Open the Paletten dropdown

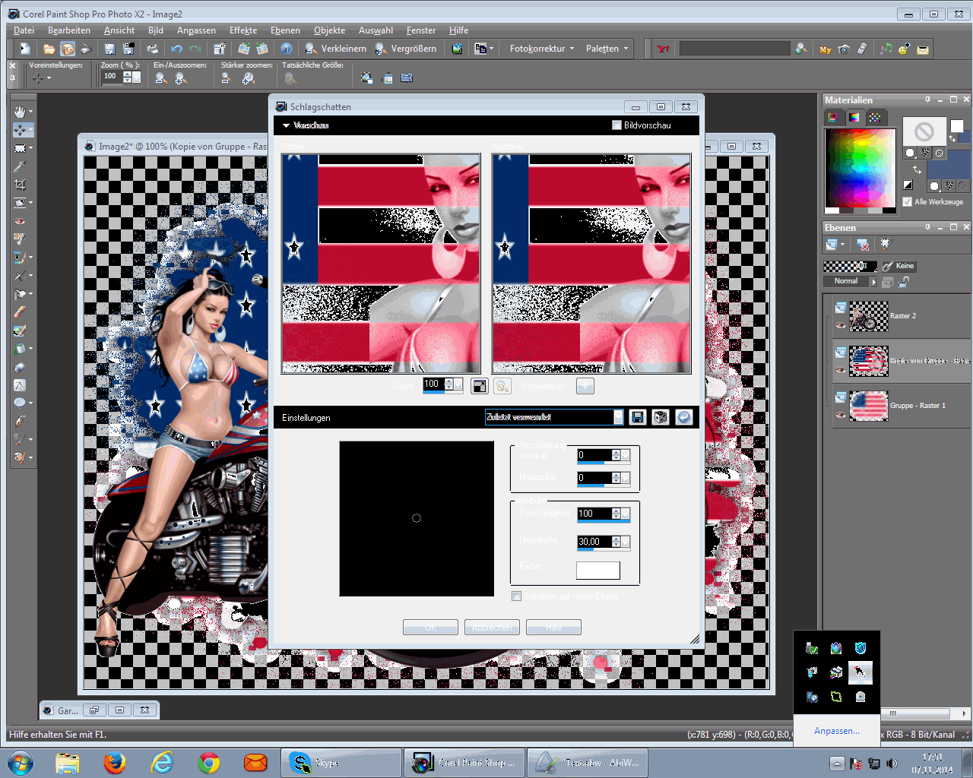point(607,49)
